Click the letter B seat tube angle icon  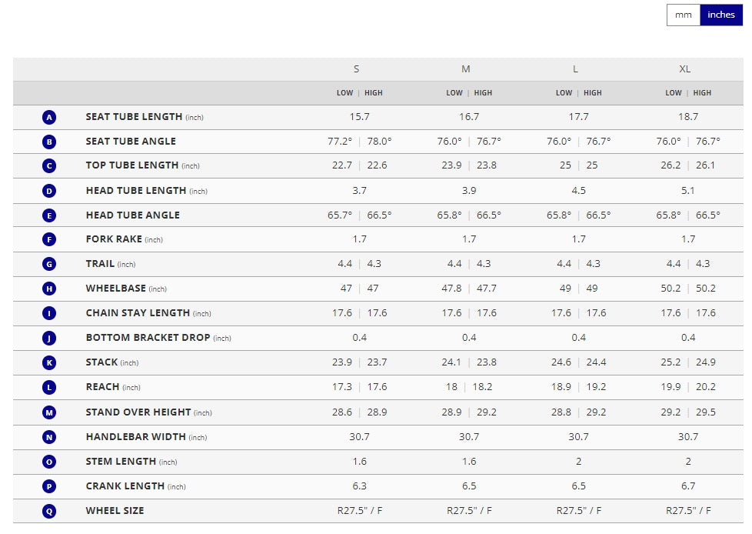[x=49, y=142]
